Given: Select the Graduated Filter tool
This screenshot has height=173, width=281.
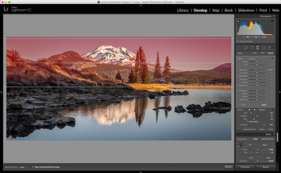Looking at the screenshot, I should (x=258, y=48).
